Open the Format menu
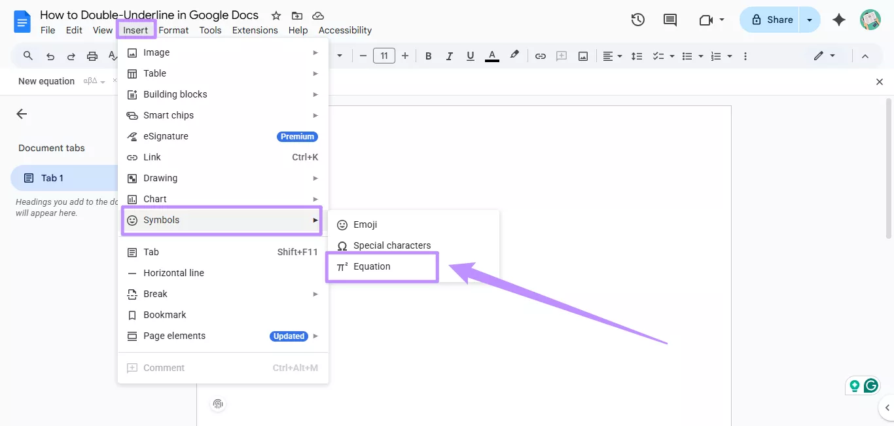Screen dimensions: 894x426 tap(173, 30)
